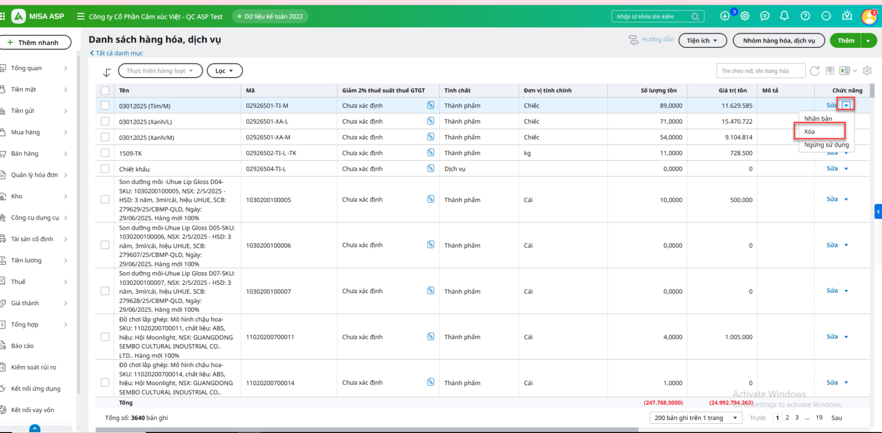This screenshot has width=882, height=433.
Task: Click the help question mark icon
Action: (805, 16)
